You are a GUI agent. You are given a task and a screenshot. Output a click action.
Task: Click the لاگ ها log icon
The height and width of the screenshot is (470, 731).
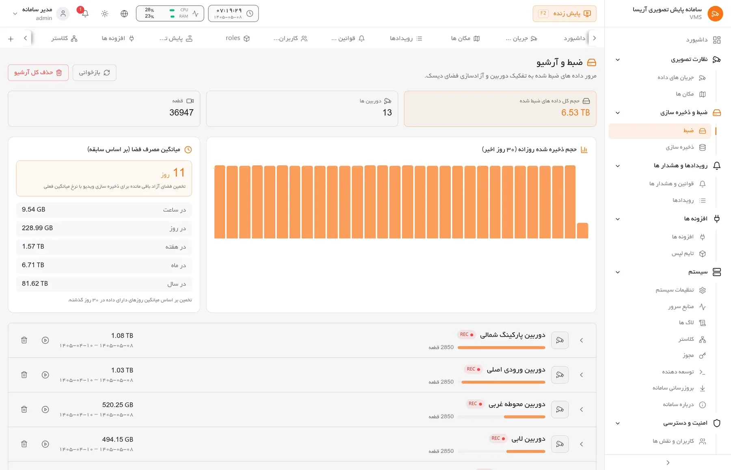click(703, 323)
